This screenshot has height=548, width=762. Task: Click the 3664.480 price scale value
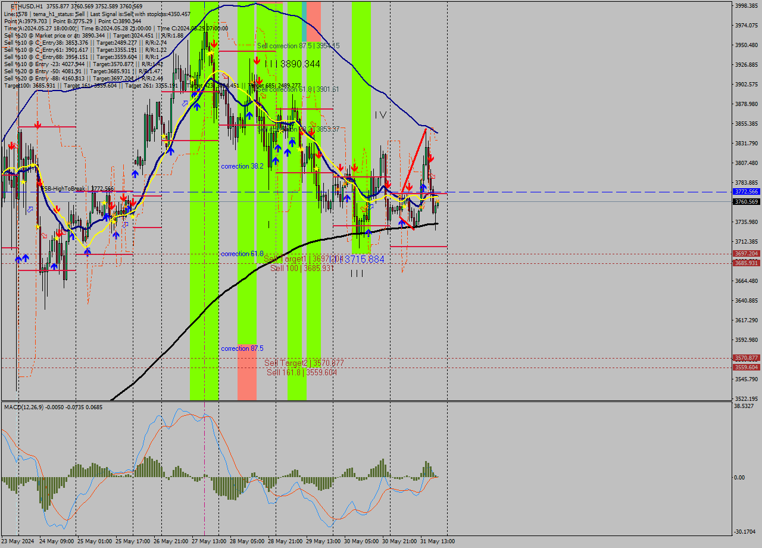click(746, 281)
